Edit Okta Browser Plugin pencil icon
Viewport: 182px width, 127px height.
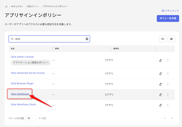coord(160,84)
